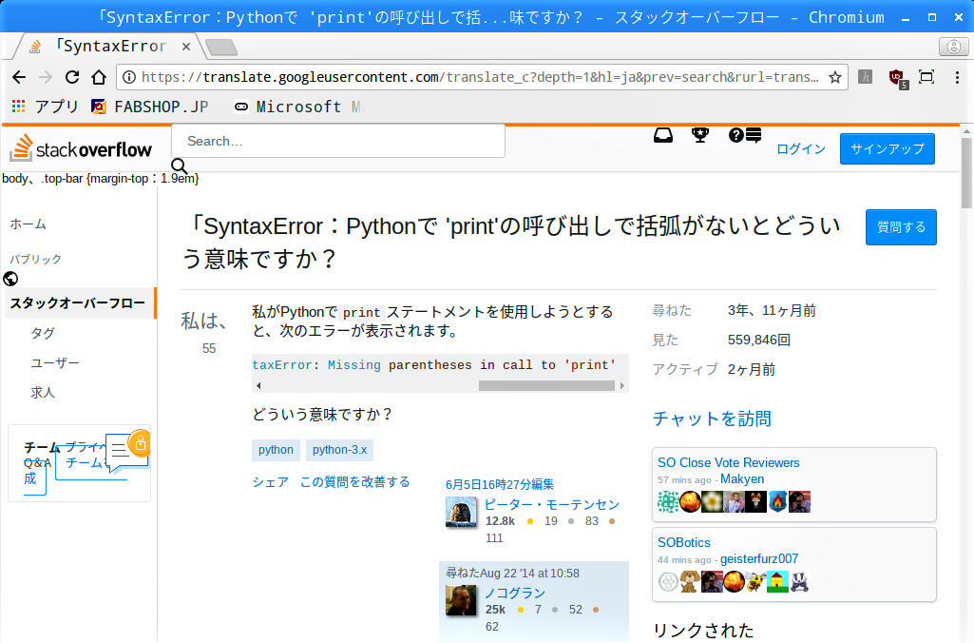
Task: Open the python-3.x tag
Action: (x=339, y=450)
